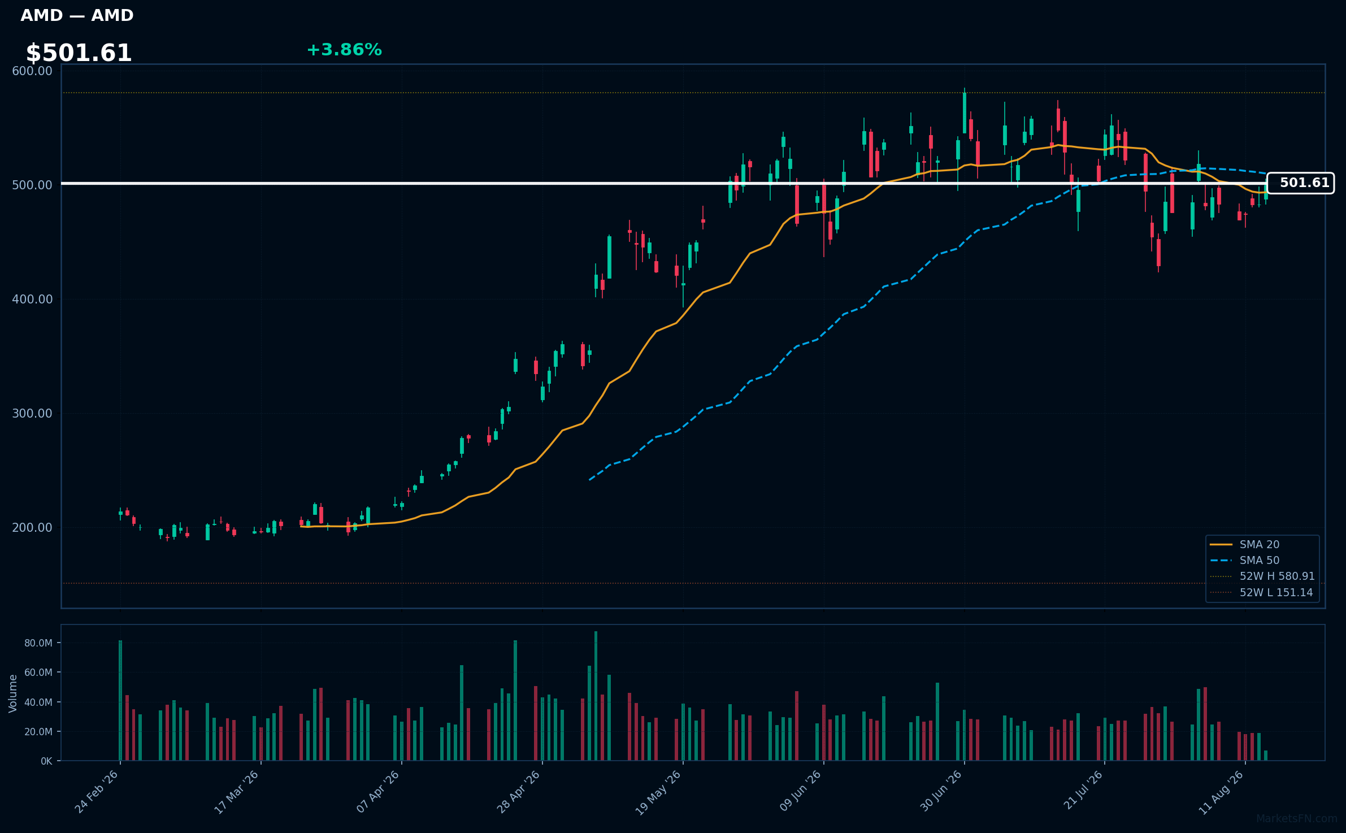Click the 28 Apr '26 date label
Viewport: 1346px width, 833px height.
518,792
